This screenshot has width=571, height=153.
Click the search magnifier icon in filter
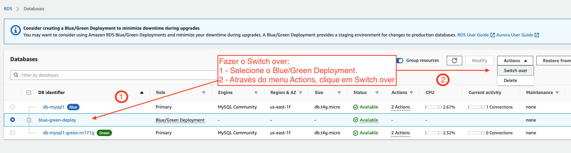point(16,75)
